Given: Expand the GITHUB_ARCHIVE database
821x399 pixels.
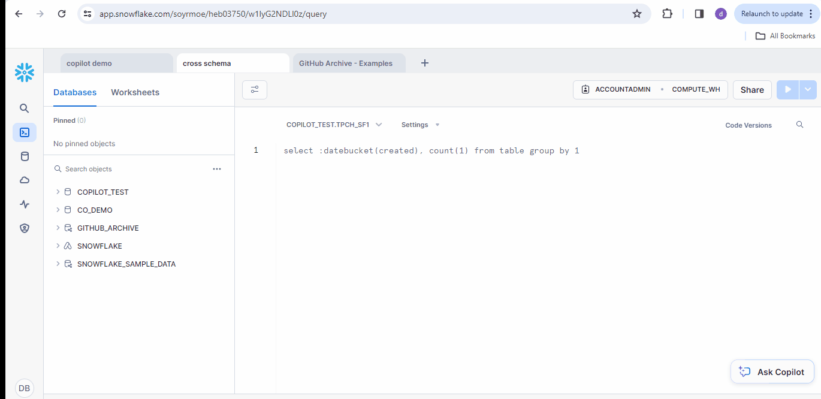Looking at the screenshot, I should point(58,228).
